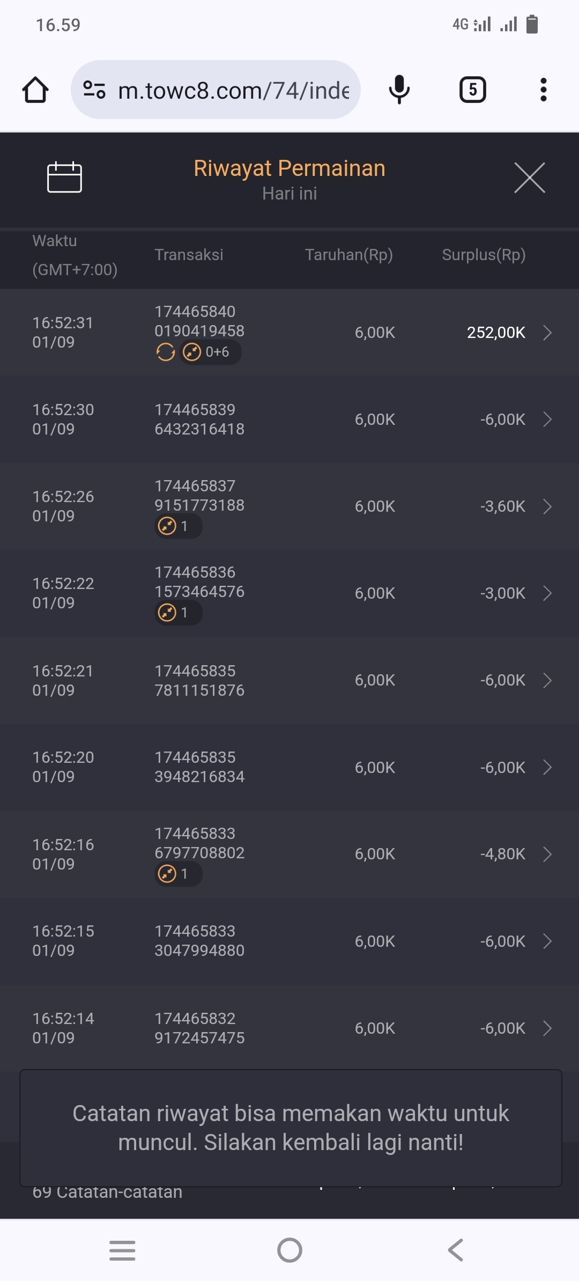This screenshot has width=579, height=1281.
Task: Select the transaction at 16:52:21
Action: coord(199,680)
